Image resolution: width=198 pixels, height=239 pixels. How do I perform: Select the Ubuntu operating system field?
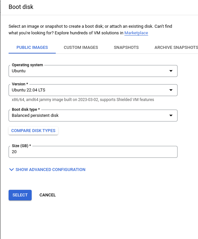tap(93, 71)
